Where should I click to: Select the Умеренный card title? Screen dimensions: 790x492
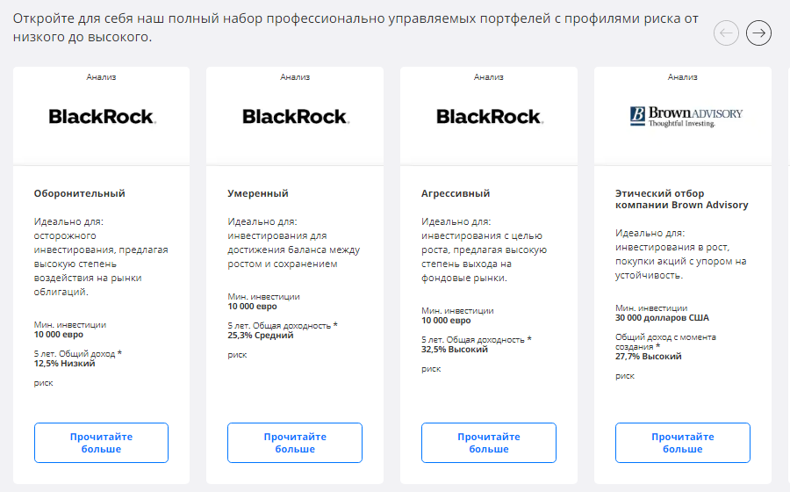coord(258,193)
